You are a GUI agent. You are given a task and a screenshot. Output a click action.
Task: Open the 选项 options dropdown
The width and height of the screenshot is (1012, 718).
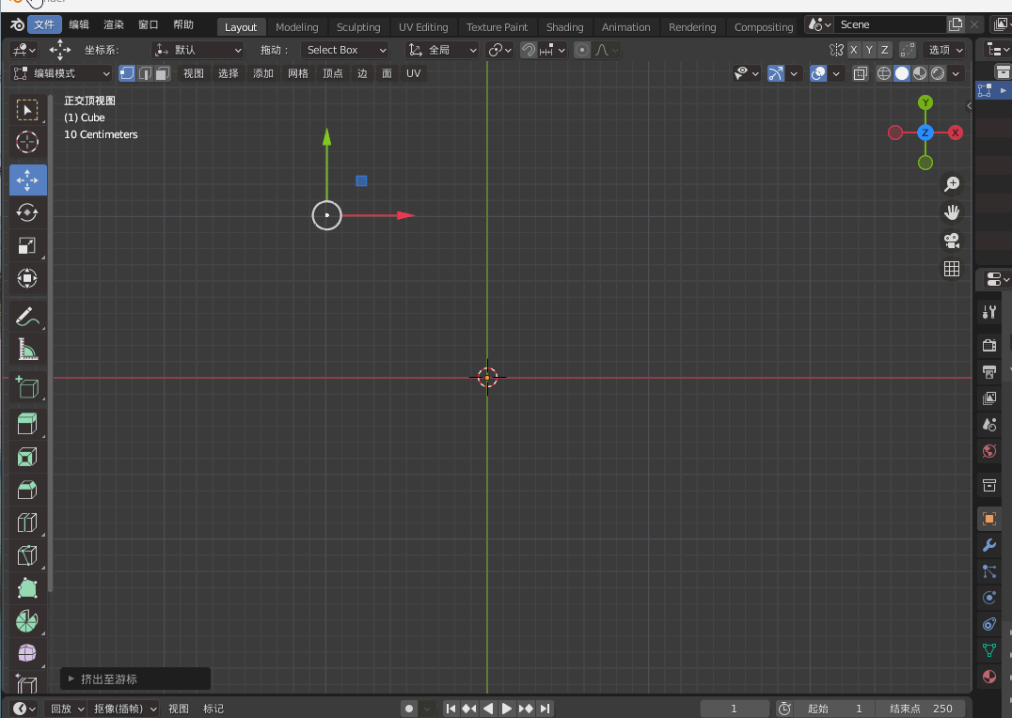[x=945, y=50]
